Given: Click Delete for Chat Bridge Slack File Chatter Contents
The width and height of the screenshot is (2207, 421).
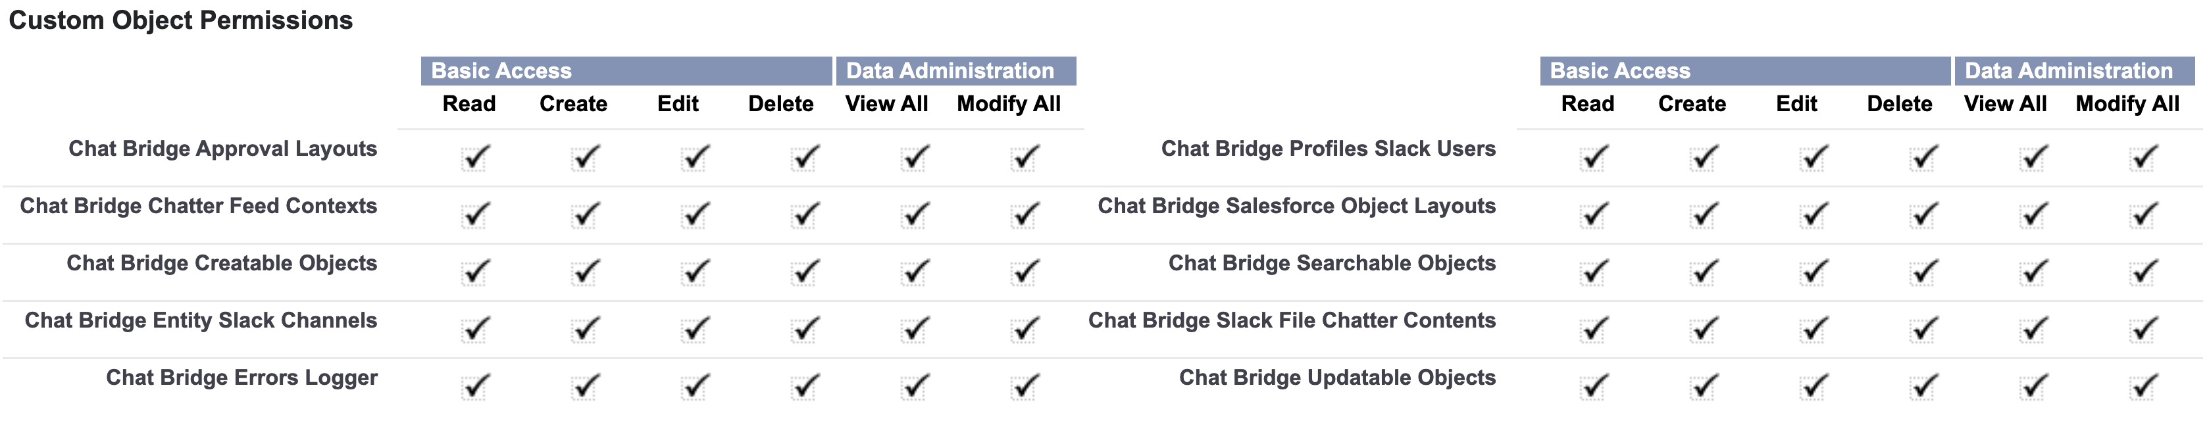Looking at the screenshot, I should 1923,330.
